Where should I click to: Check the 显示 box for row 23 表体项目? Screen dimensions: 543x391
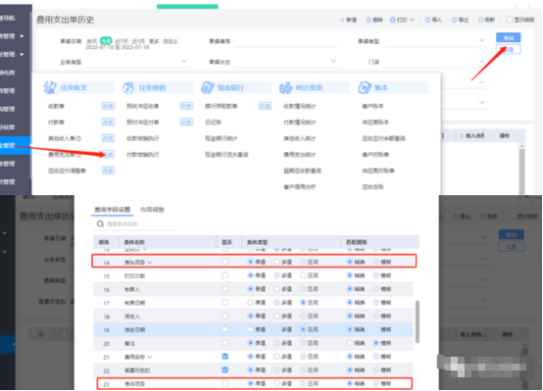click(225, 383)
